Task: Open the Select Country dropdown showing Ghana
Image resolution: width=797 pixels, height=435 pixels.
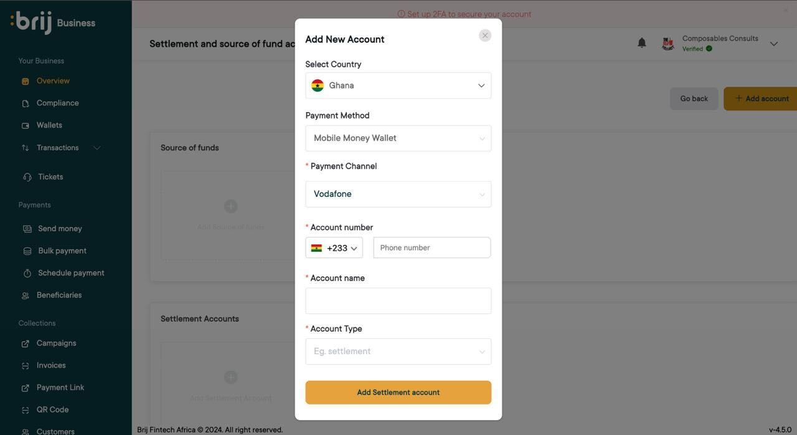Action: click(398, 85)
